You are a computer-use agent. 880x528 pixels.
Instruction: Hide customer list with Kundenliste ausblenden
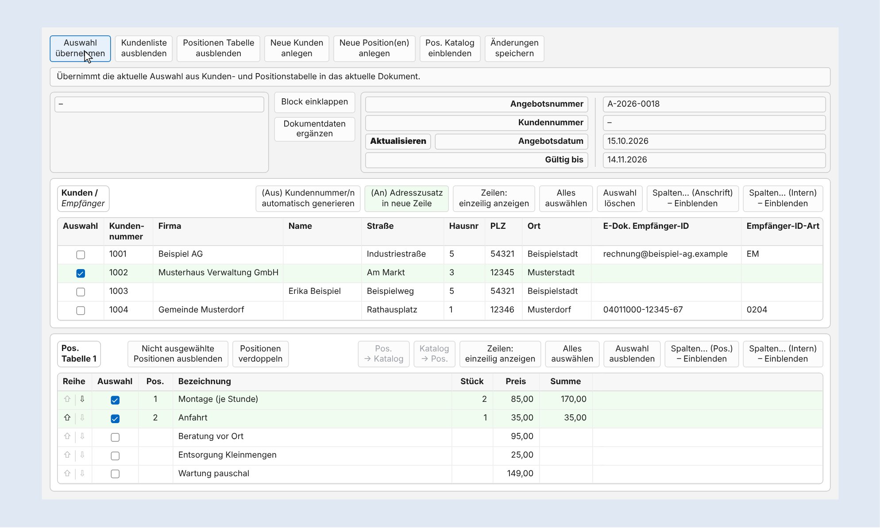coord(144,48)
